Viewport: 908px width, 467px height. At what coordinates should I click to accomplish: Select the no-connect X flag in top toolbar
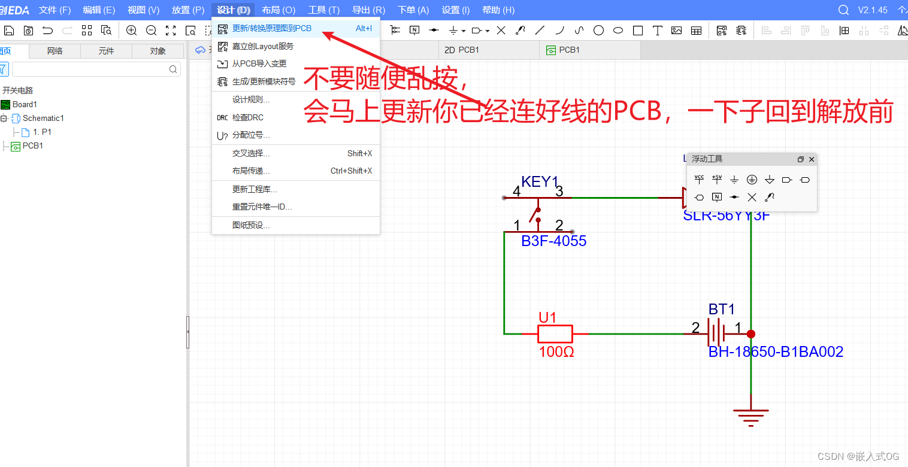(x=501, y=31)
